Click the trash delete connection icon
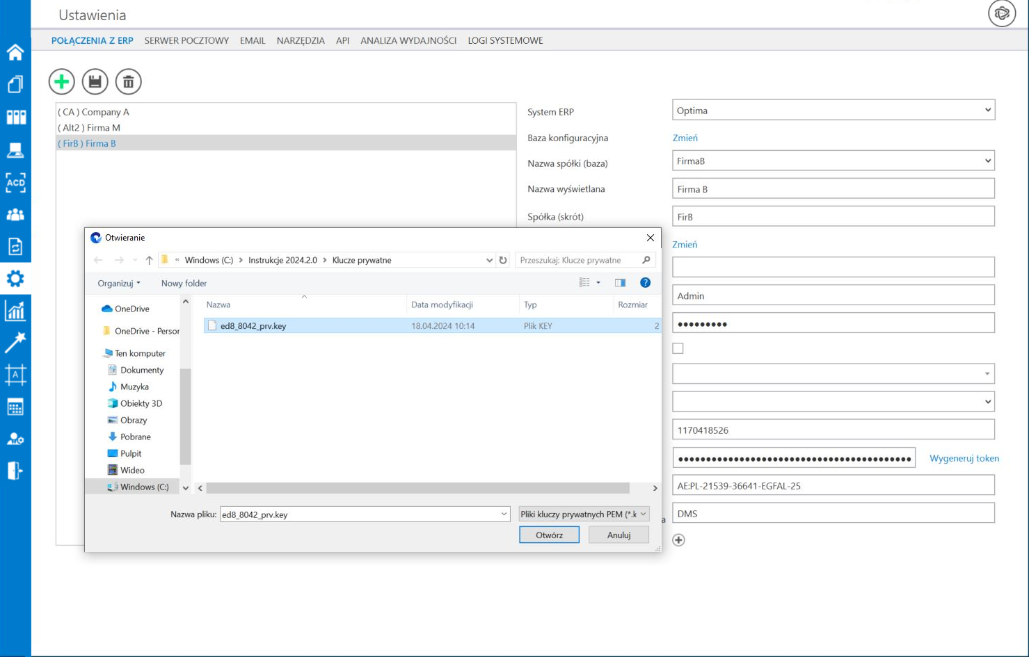 [x=129, y=82]
